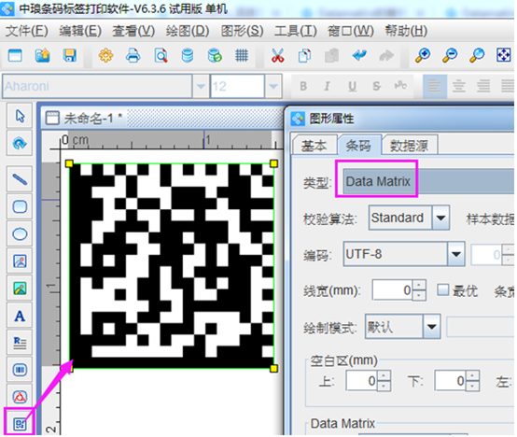Open the UTF-8 encoding dropdown
This screenshot has height=437, width=517.
click(x=456, y=254)
